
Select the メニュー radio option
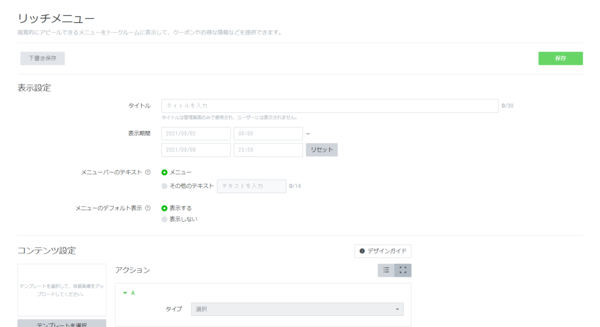165,173
